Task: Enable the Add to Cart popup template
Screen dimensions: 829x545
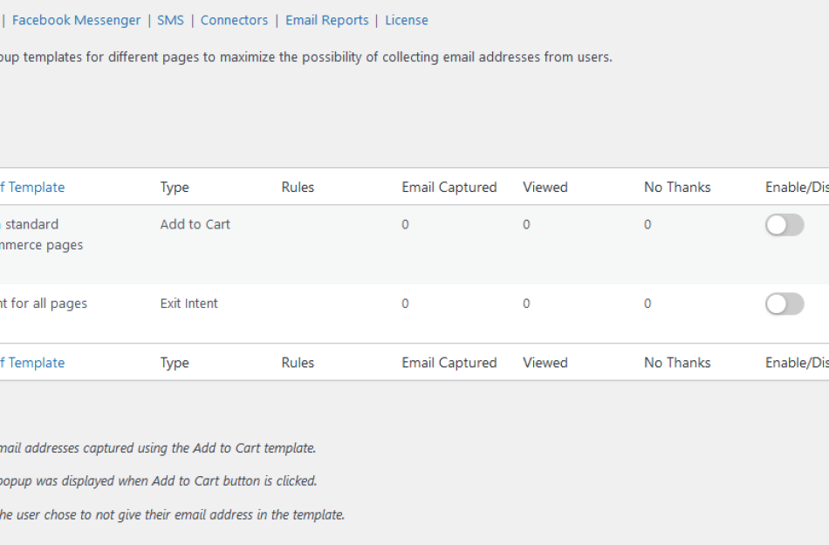Action: pos(784,225)
